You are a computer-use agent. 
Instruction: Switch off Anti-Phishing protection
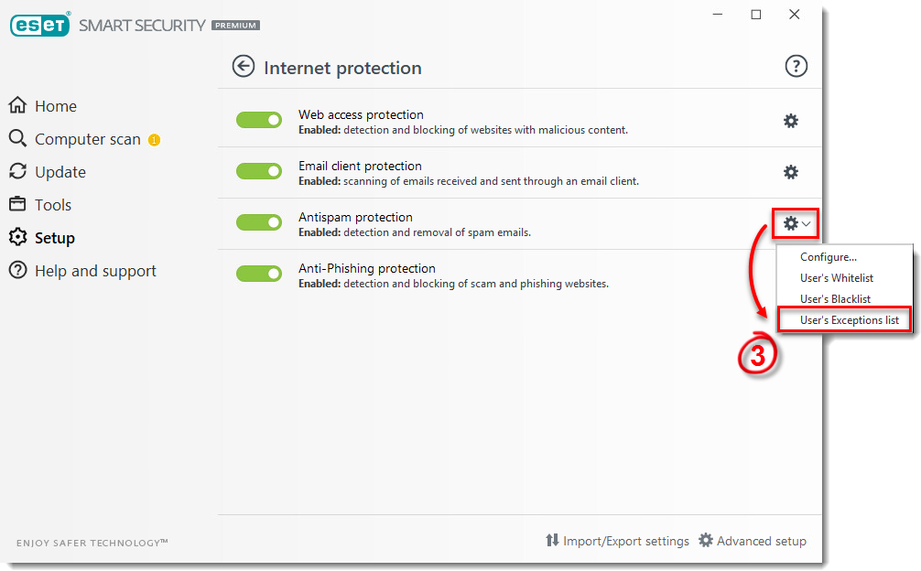[x=259, y=274]
